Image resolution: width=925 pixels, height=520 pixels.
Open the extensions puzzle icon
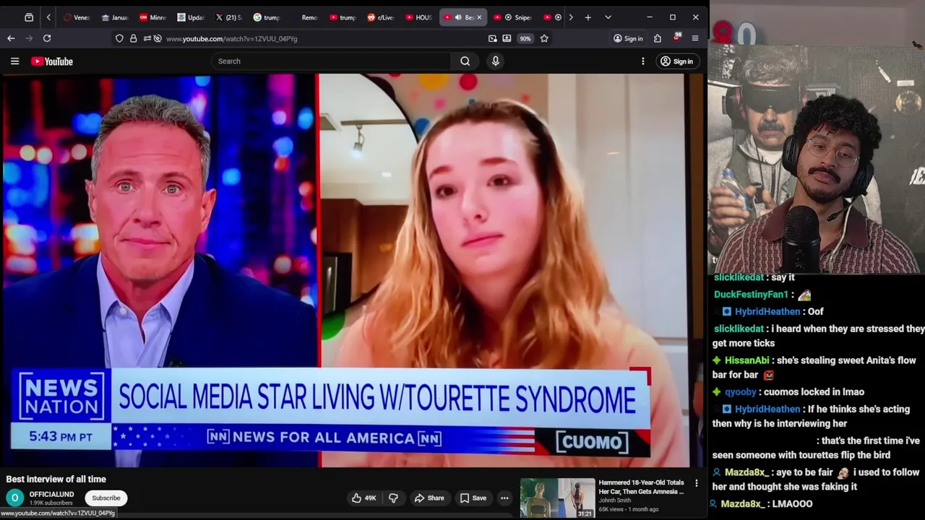click(658, 38)
